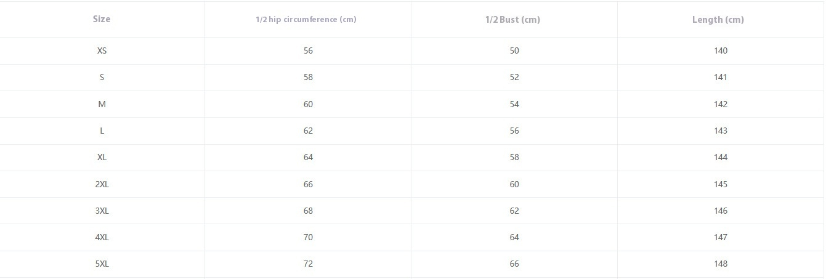Select hip value 72 for 5XL
The width and height of the screenshot is (826, 279).
click(x=308, y=264)
